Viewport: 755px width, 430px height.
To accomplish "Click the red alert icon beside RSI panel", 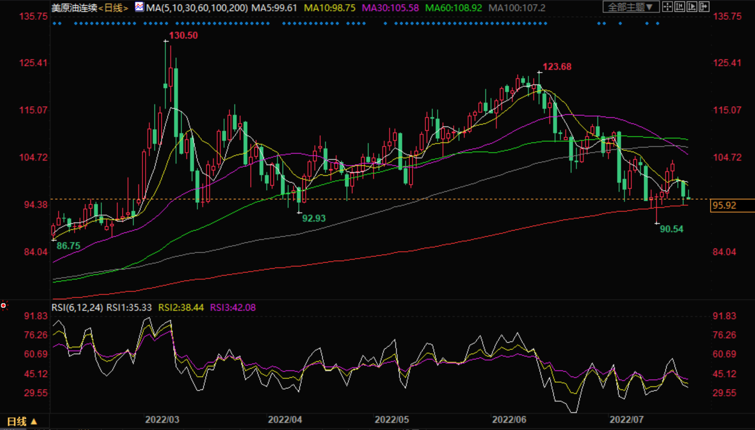I will [x=4, y=305].
